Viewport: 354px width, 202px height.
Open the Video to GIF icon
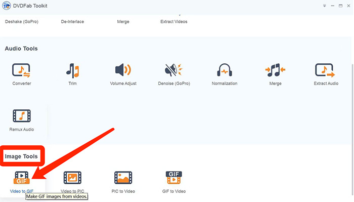coord(22,178)
